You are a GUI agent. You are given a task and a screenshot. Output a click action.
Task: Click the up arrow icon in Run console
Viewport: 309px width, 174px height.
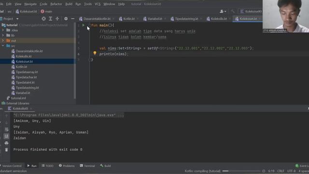[6, 116]
